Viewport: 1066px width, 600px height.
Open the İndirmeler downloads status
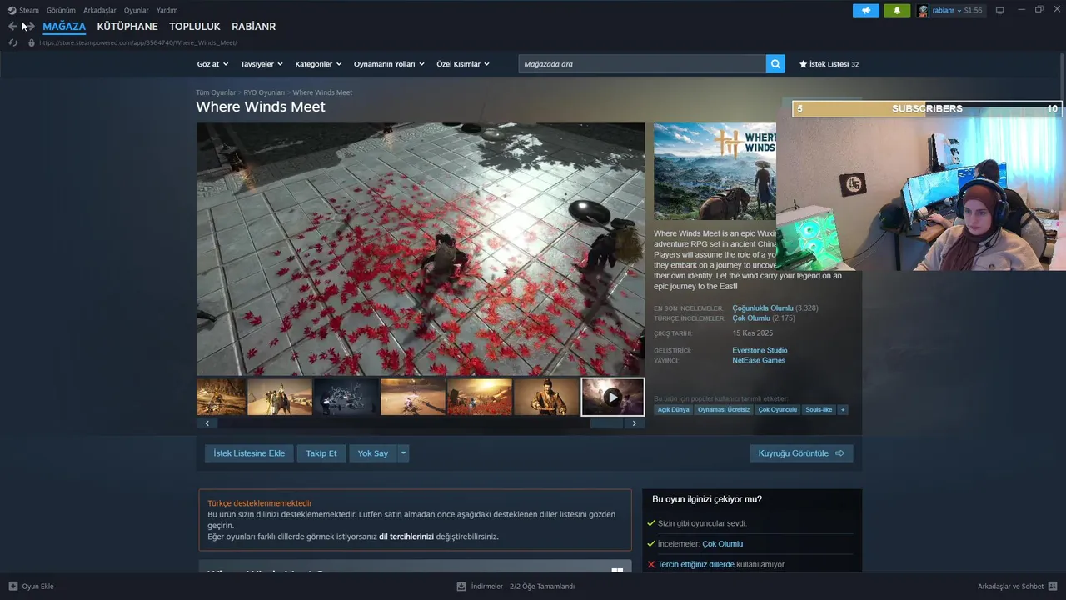click(x=516, y=587)
